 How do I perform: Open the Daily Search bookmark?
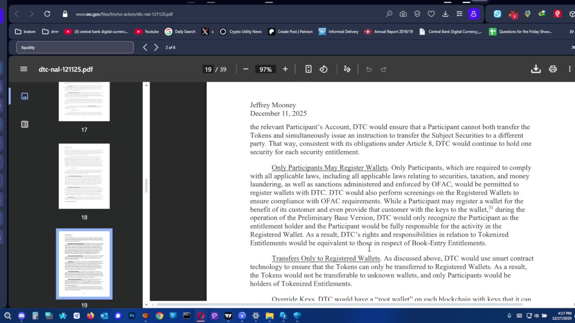[x=180, y=31]
